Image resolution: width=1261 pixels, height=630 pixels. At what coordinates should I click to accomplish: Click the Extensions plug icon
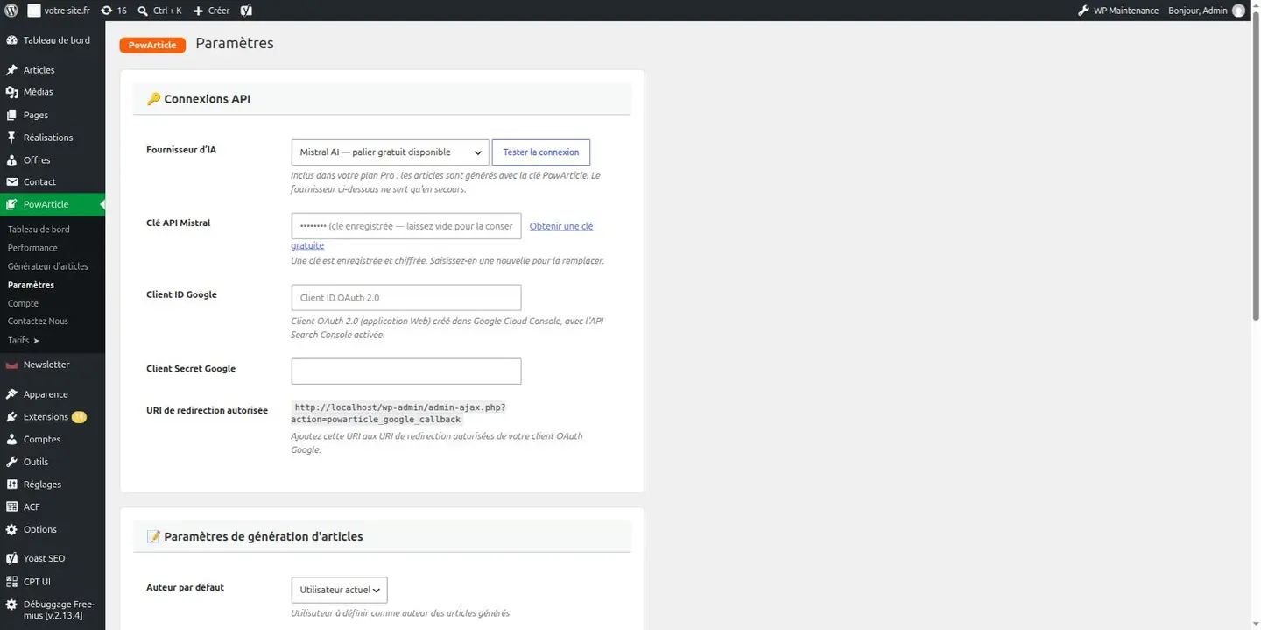(x=11, y=417)
